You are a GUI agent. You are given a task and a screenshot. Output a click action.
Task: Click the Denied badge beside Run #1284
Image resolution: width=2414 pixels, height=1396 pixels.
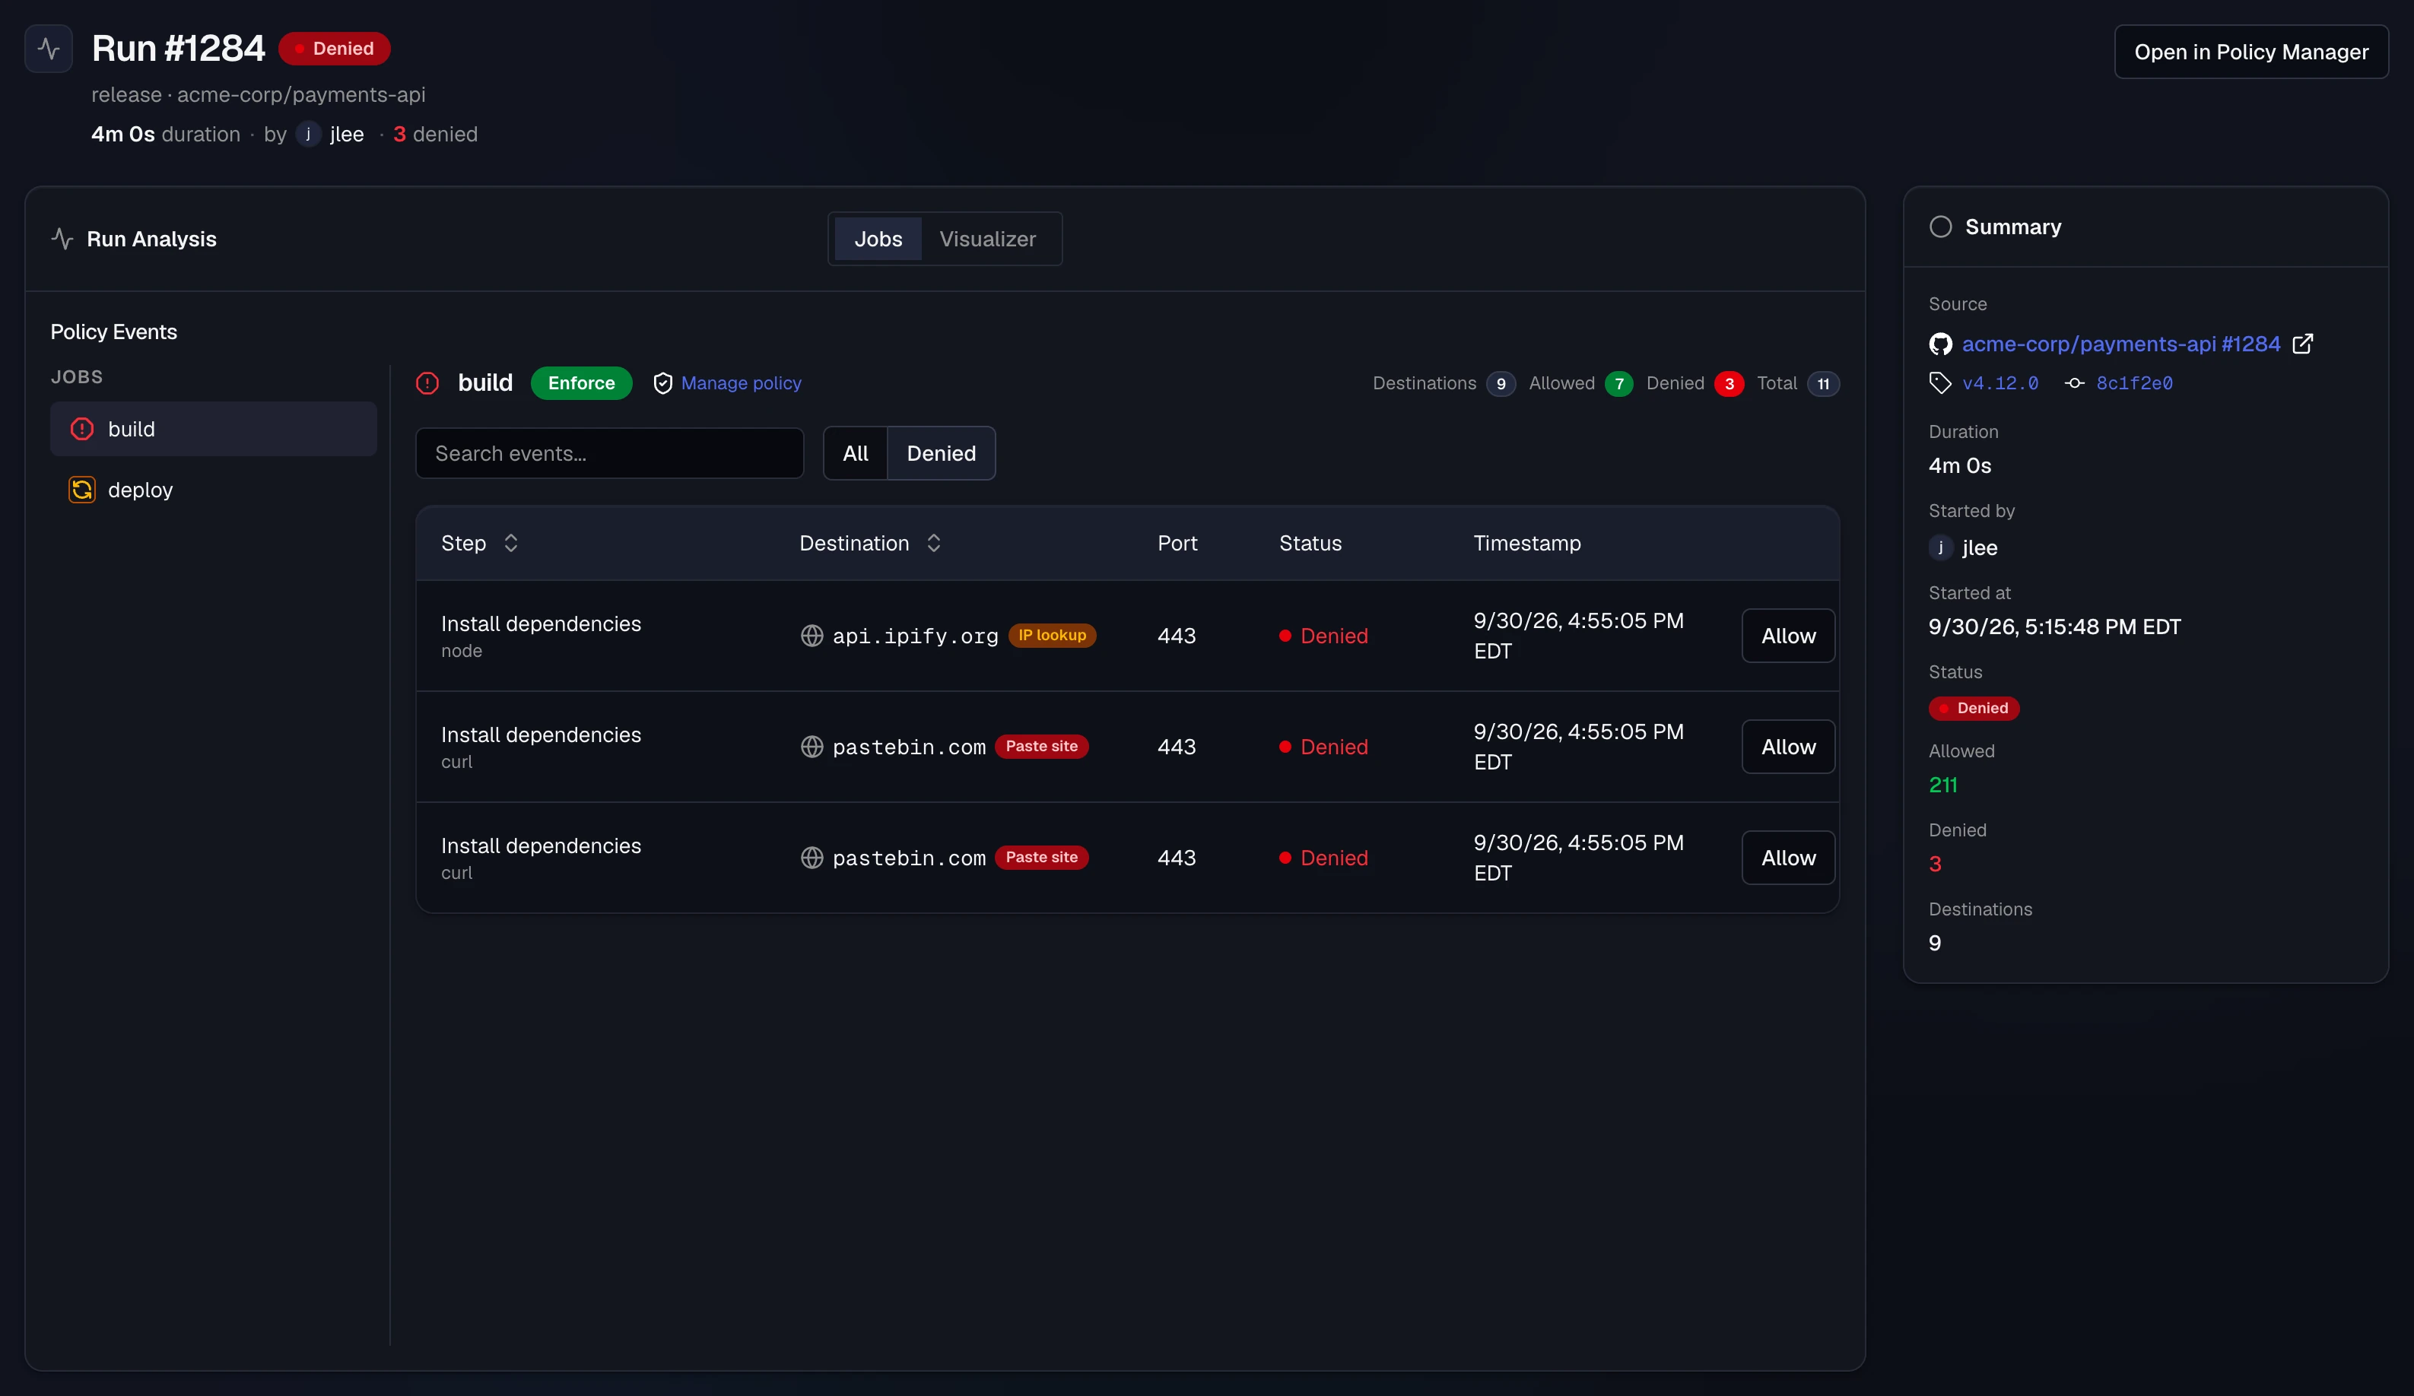(335, 49)
